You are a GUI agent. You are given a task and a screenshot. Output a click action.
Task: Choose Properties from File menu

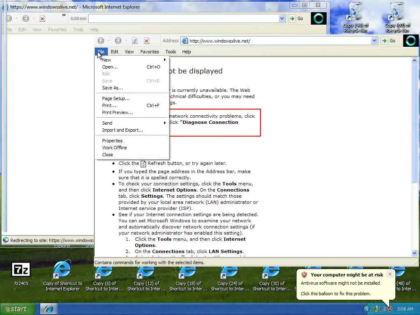pos(132,141)
